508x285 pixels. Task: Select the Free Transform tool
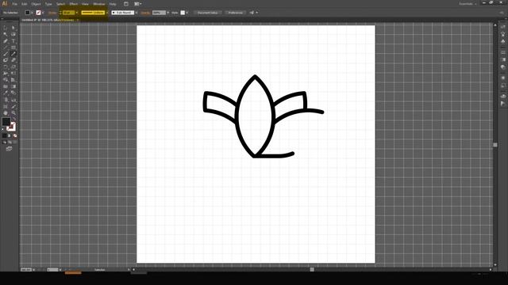pyautogui.click(x=13, y=74)
